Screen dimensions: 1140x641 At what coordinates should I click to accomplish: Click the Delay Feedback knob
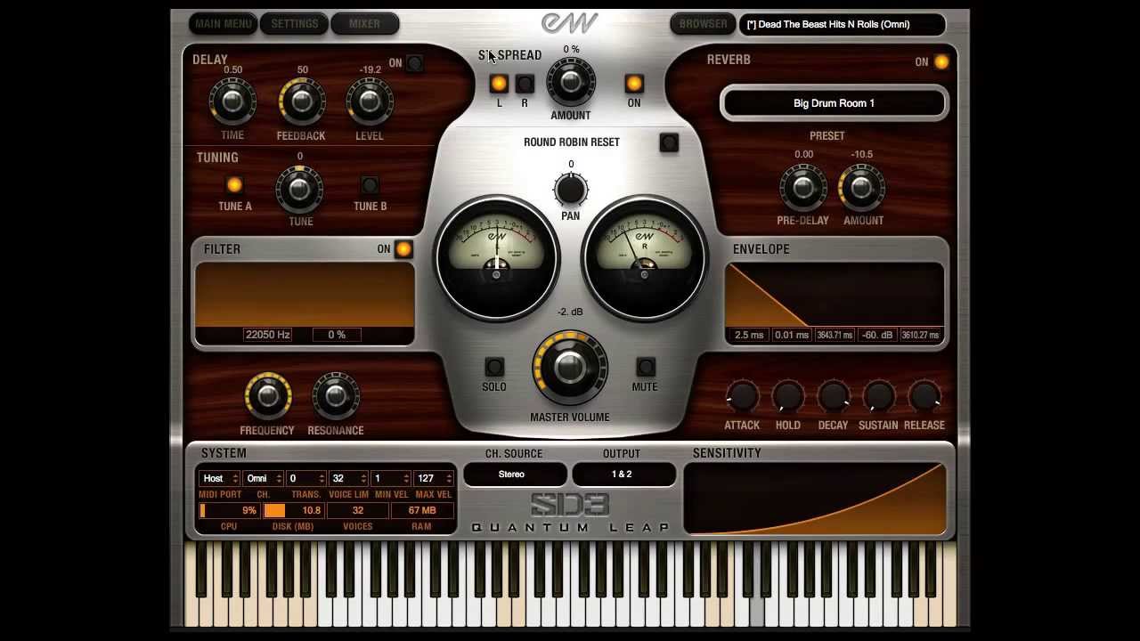point(301,101)
